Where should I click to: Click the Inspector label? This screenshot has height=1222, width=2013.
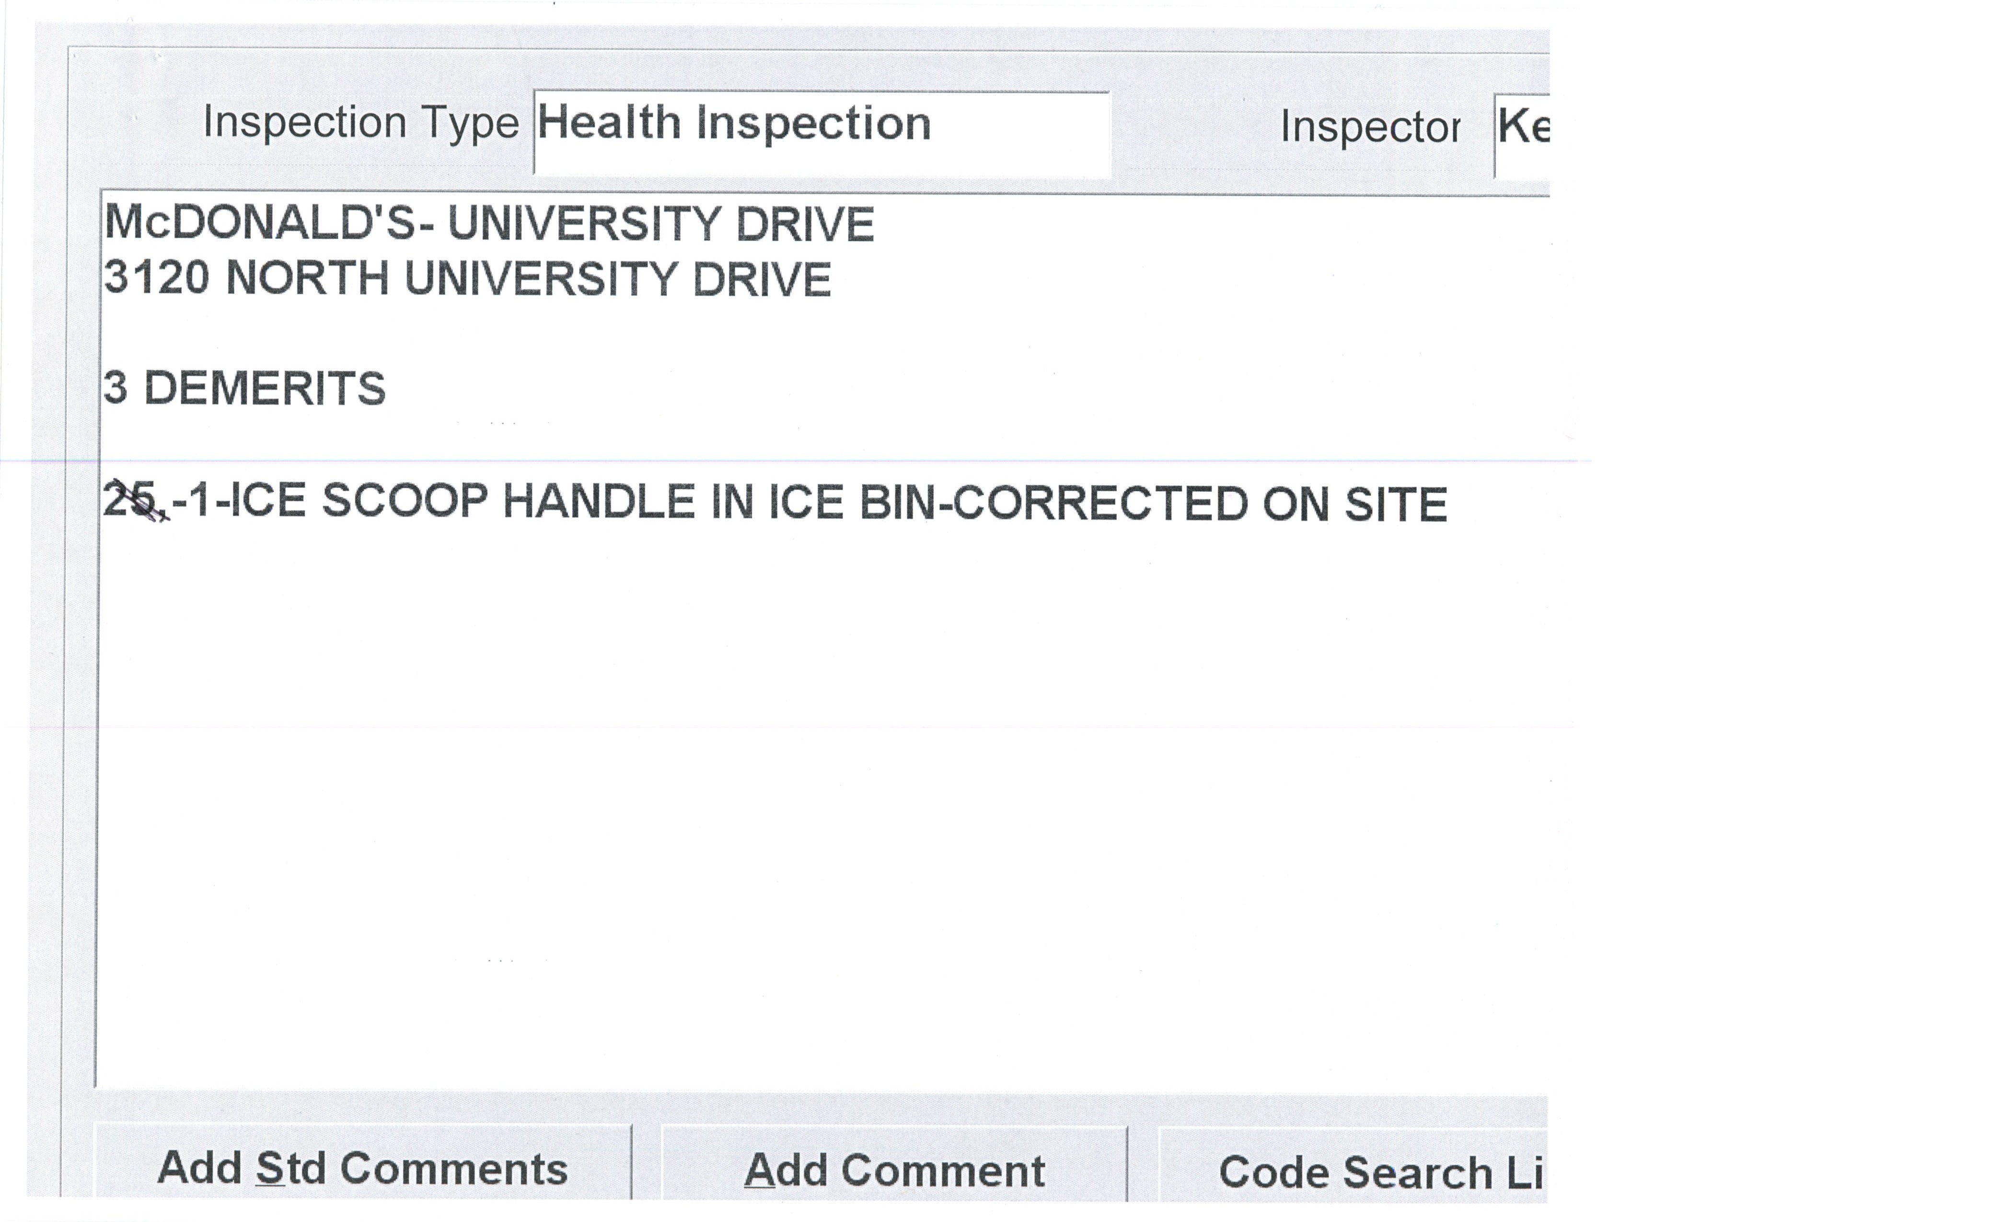[1370, 127]
